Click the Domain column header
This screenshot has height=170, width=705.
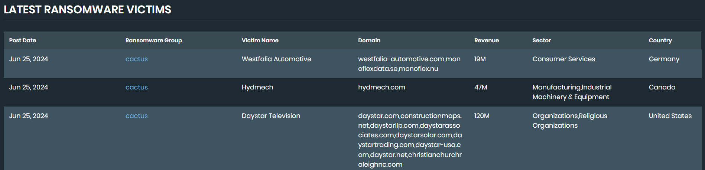(369, 40)
